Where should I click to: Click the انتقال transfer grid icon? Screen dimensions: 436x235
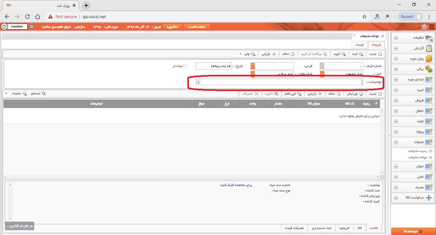pos(429,111)
